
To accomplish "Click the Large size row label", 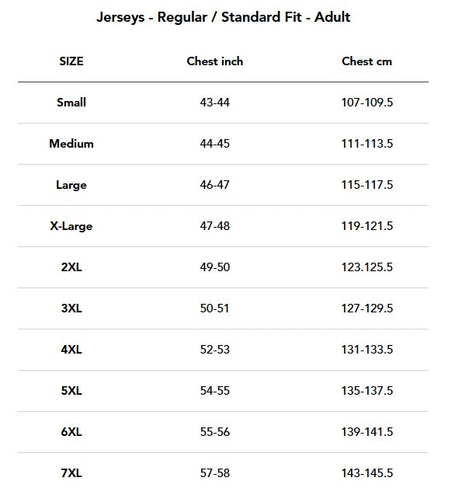I will 71,185.
